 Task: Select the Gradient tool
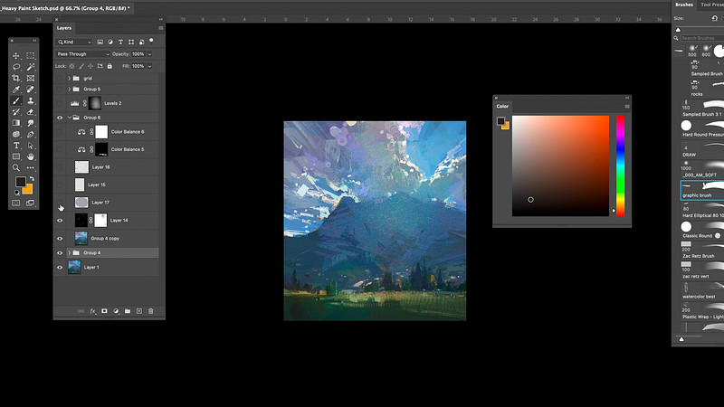16,123
